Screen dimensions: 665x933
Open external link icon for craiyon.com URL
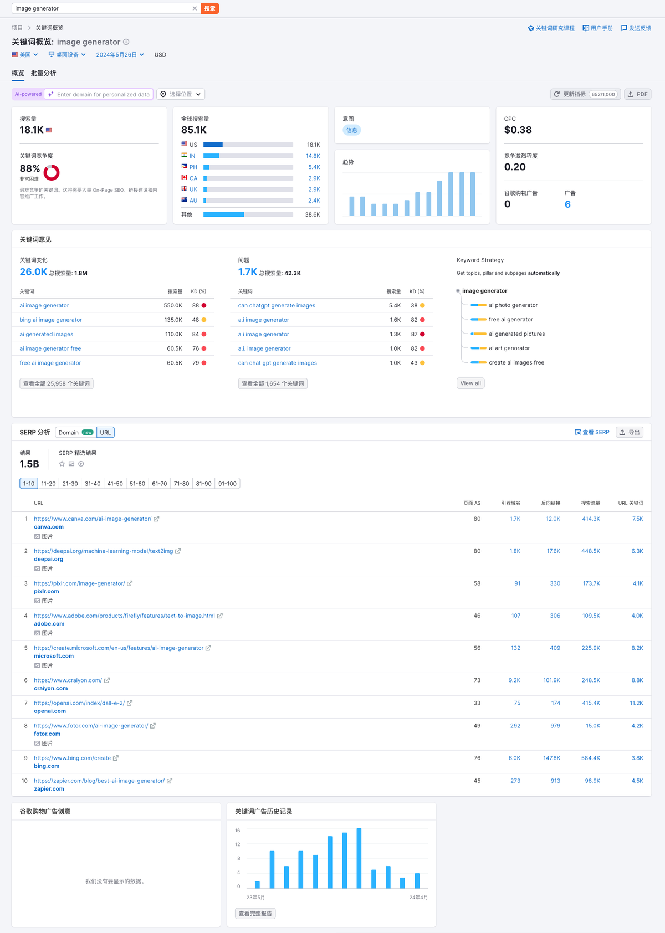click(107, 680)
